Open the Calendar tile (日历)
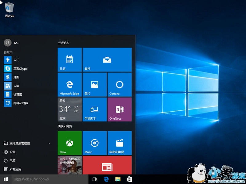Image resolution: width=246 pixels, height=184 pixels. point(69,59)
